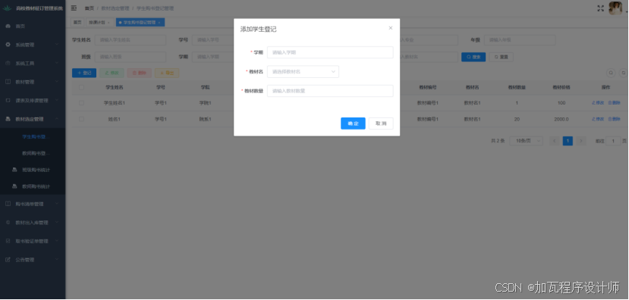Click the edit icon beside 公告管理
This screenshot has height=300, width=629.
point(8,260)
